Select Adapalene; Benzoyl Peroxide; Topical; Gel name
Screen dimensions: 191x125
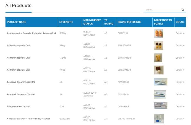pos(28,119)
